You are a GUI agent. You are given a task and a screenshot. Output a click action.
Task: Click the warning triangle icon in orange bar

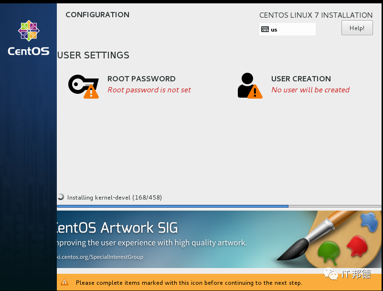pyautogui.click(x=64, y=282)
